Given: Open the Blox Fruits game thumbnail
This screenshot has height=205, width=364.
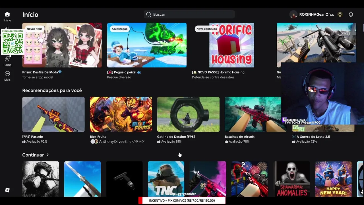Looking at the screenshot, I should pyautogui.click(x=121, y=114).
